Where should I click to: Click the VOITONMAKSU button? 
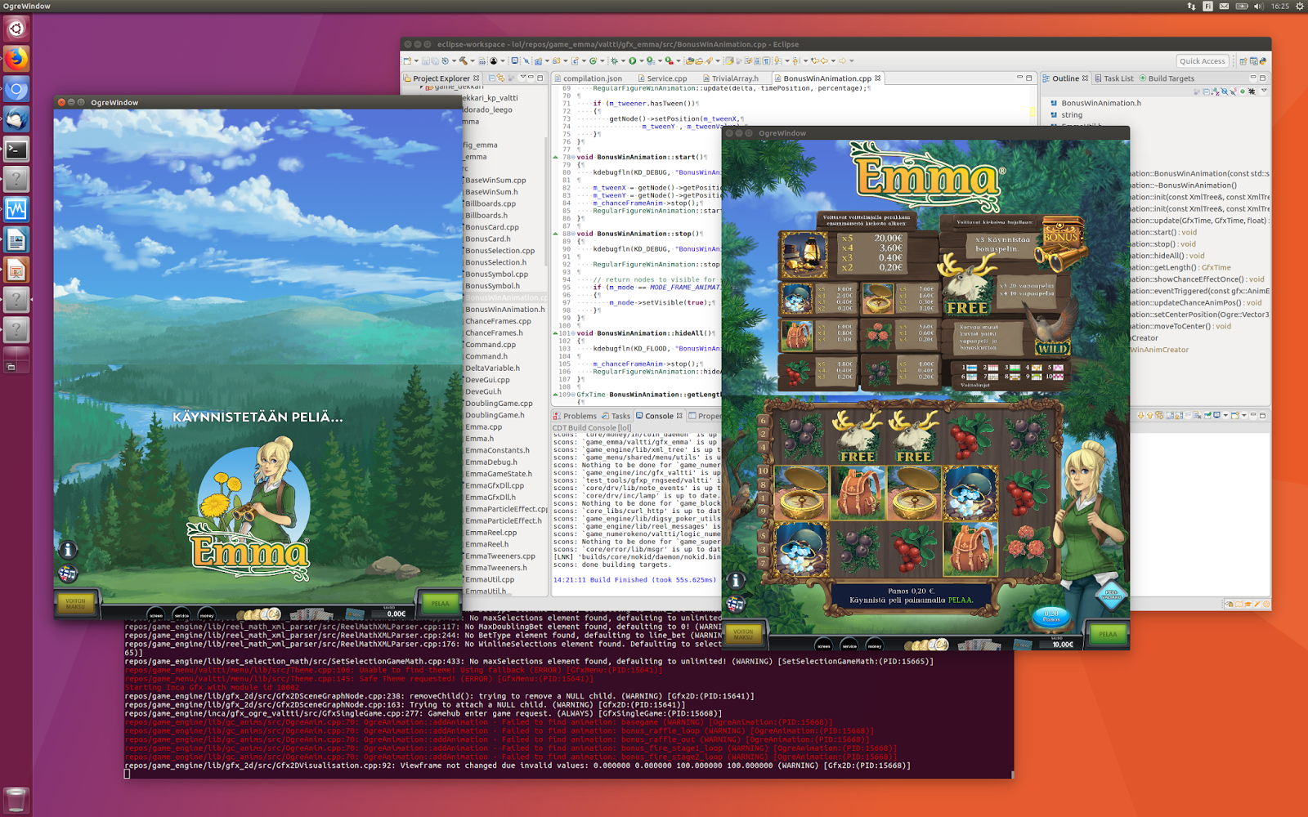(x=742, y=633)
